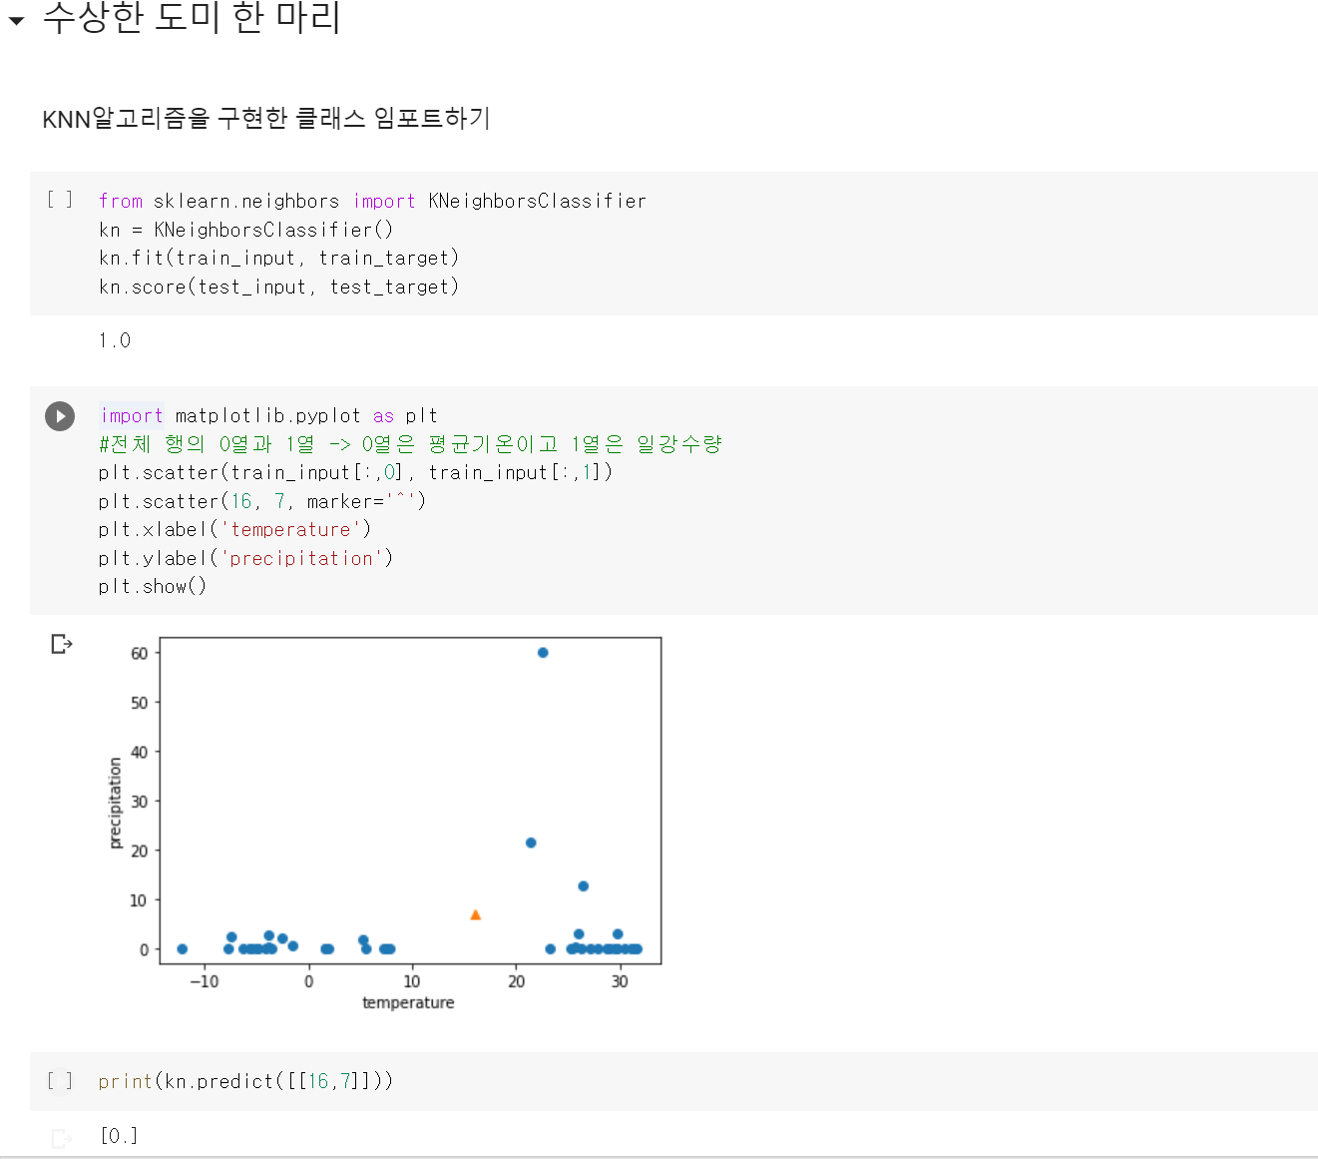Select the from sklearn.neighbors import line
The width and height of the screenshot is (1318, 1159).
coord(372,202)
